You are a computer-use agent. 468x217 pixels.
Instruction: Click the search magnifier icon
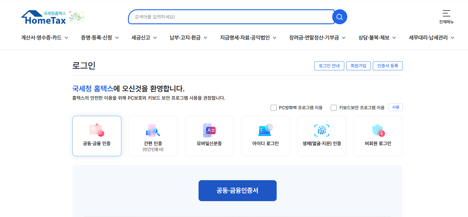[x=339, y=16]
